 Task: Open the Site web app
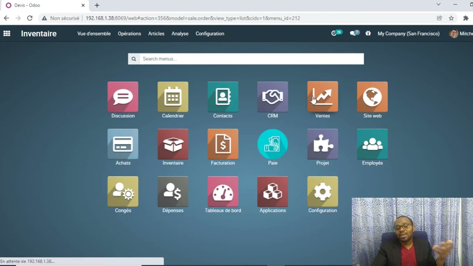tap(372, 97)
